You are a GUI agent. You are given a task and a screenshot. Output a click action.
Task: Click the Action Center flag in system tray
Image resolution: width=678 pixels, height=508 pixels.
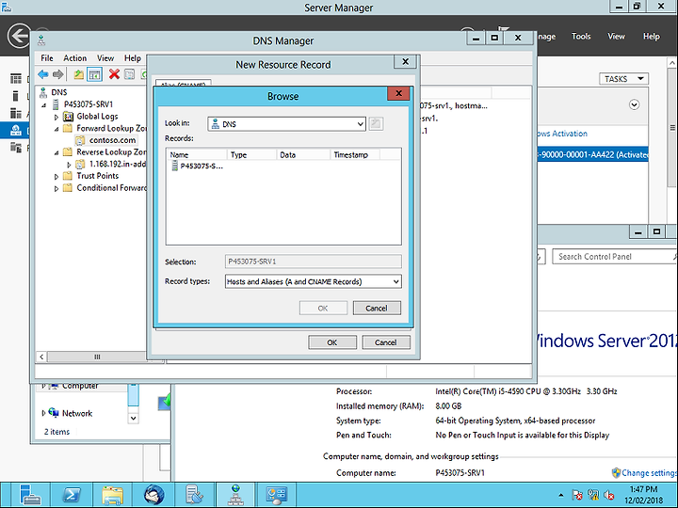click(577, 495)
